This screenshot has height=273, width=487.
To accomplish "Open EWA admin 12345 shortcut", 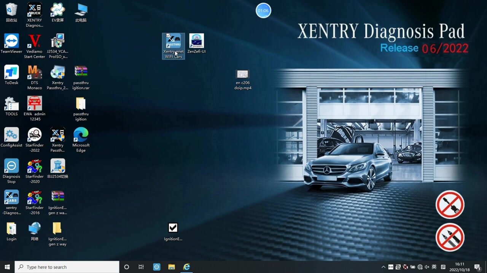I will point(35,108).
